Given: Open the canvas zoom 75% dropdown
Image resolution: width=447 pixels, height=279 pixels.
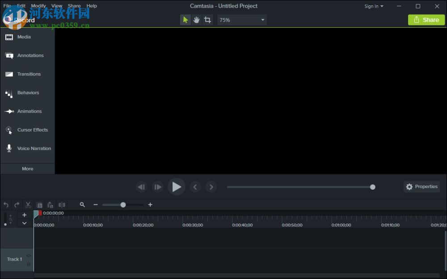Looking at the screenshot, I should point(242,20).
